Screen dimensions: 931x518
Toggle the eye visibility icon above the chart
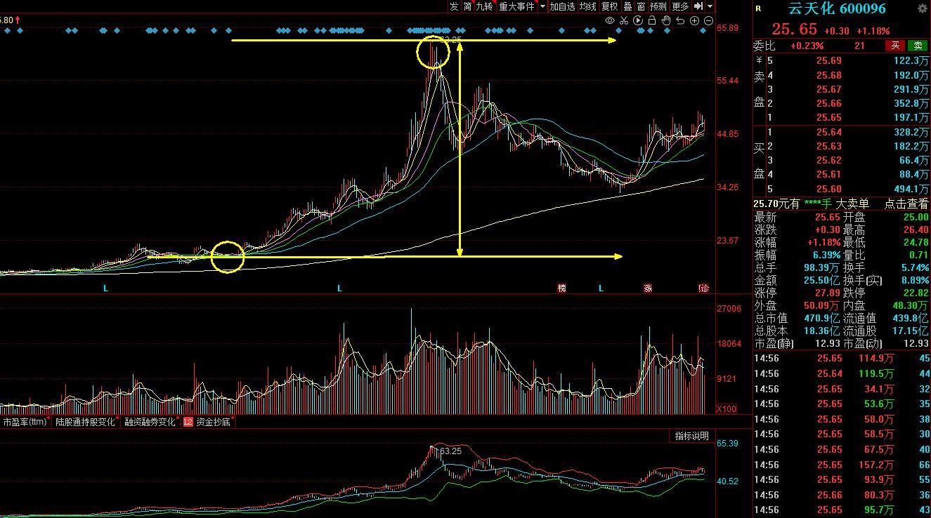(610, 21)
